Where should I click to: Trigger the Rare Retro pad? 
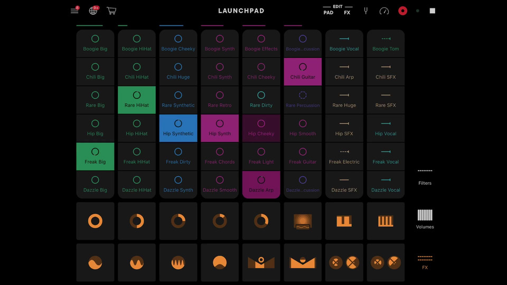(220, 100)
